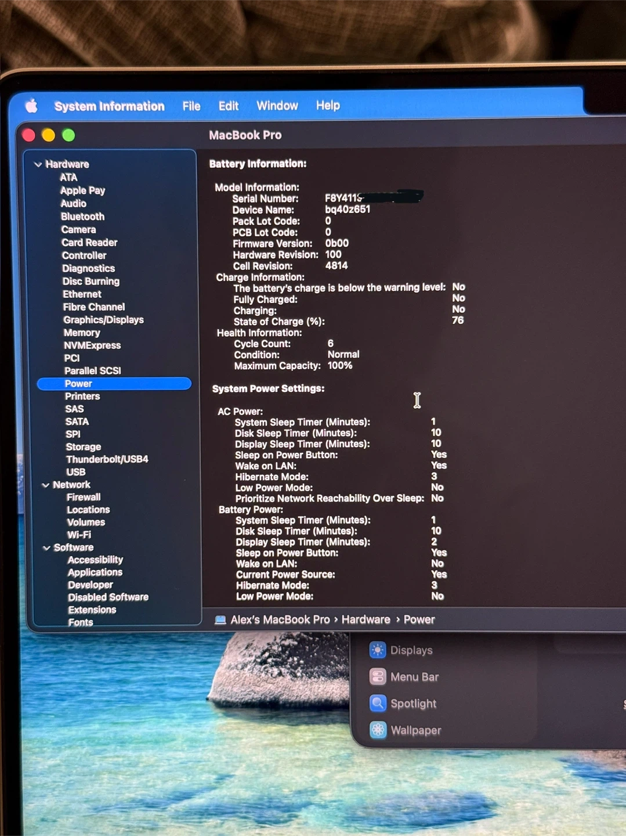Open the Apple menu icon
The width and height of the screenshot is (626, 836).
click(31, 106)
